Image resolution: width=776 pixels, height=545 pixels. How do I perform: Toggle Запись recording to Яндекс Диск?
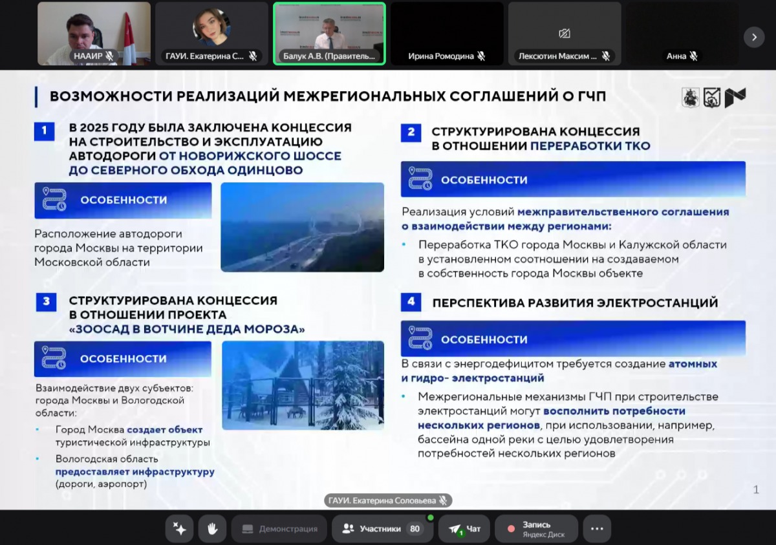pyautogui.click(x=535, y=529)
